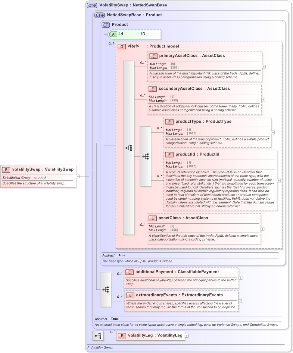
Task: Click the CT icon beside Product
Action: click(106, 25)
